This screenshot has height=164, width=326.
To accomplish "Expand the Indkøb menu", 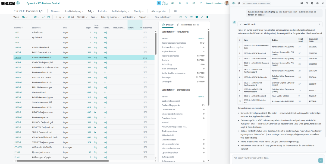I will pos(103,11).
